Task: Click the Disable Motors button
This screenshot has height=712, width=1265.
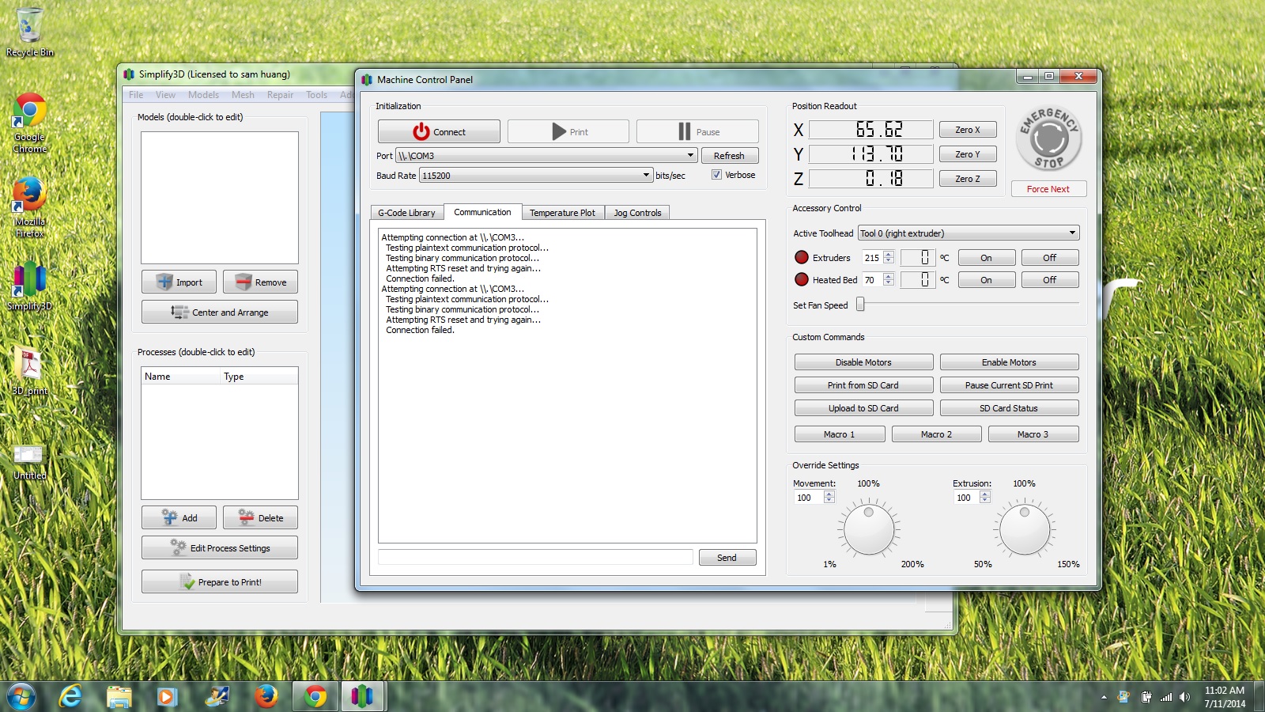Action: click(863, 362)
